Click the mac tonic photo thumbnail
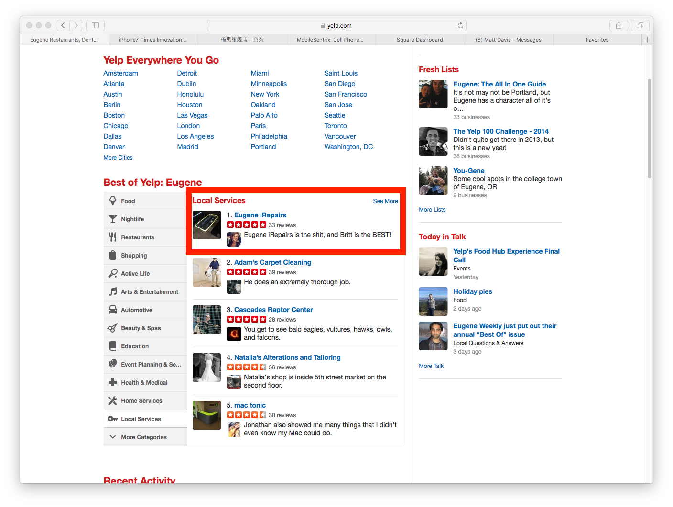The width and height of the screenshot is (673, 507). pyautogui.click(x=207, y=415)
